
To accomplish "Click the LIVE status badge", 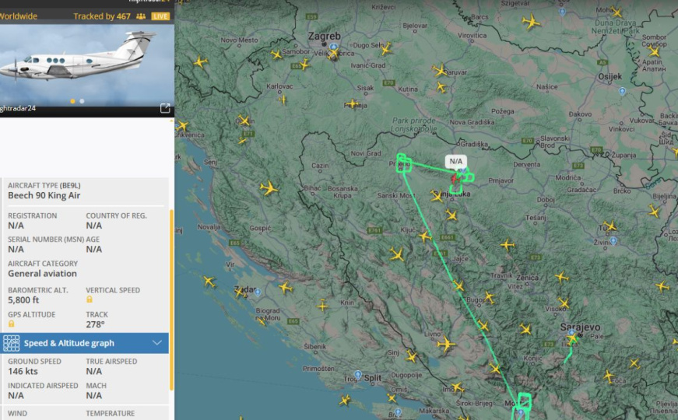I will tap(160, 16).
